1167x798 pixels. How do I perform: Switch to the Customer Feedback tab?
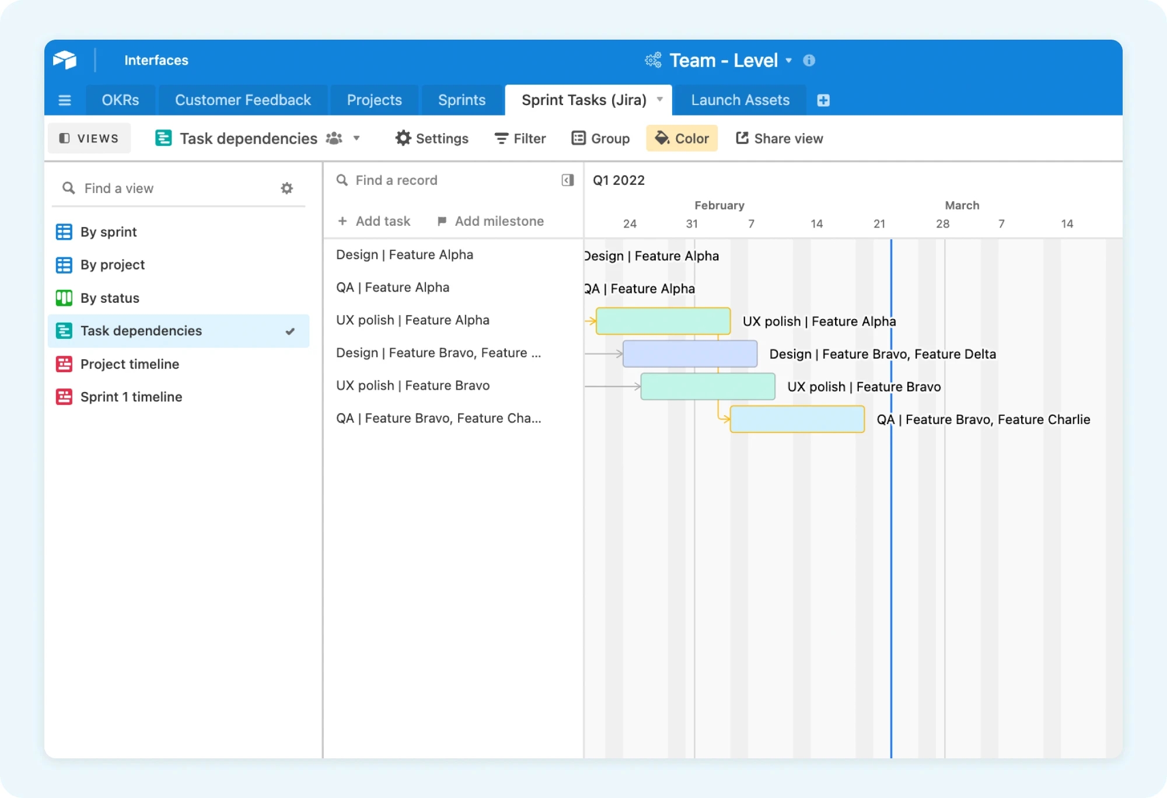243,100
